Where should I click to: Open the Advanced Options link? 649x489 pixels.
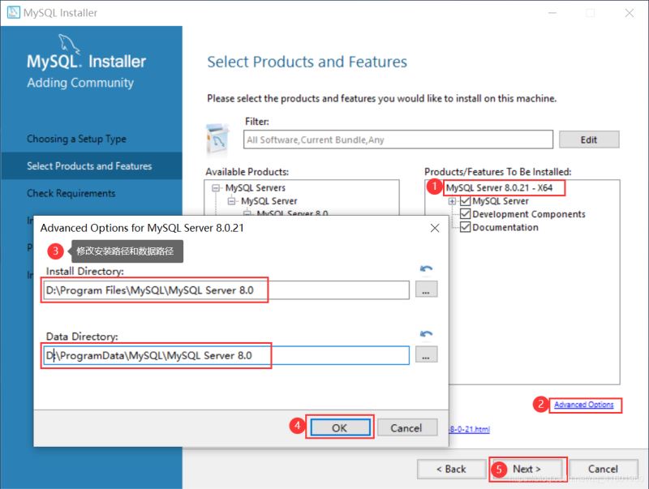click(x=584, y=405)
